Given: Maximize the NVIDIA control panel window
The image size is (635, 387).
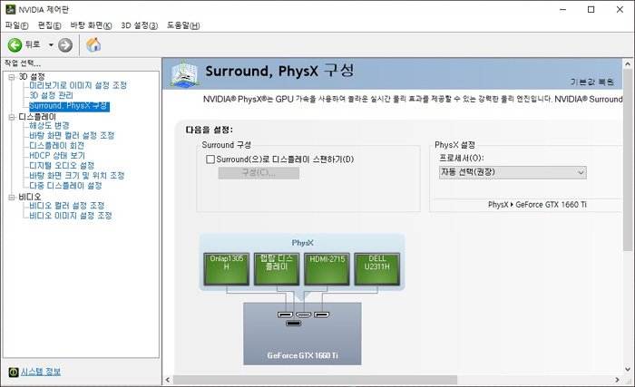Looking at the screenshot, I should tap(591, 9).
